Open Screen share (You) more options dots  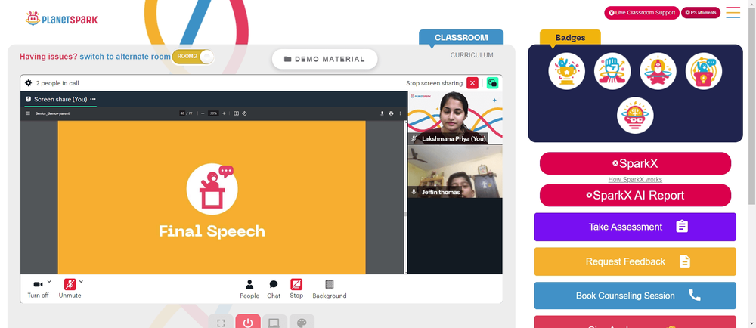pyautogui.click(x=93, y=99)
